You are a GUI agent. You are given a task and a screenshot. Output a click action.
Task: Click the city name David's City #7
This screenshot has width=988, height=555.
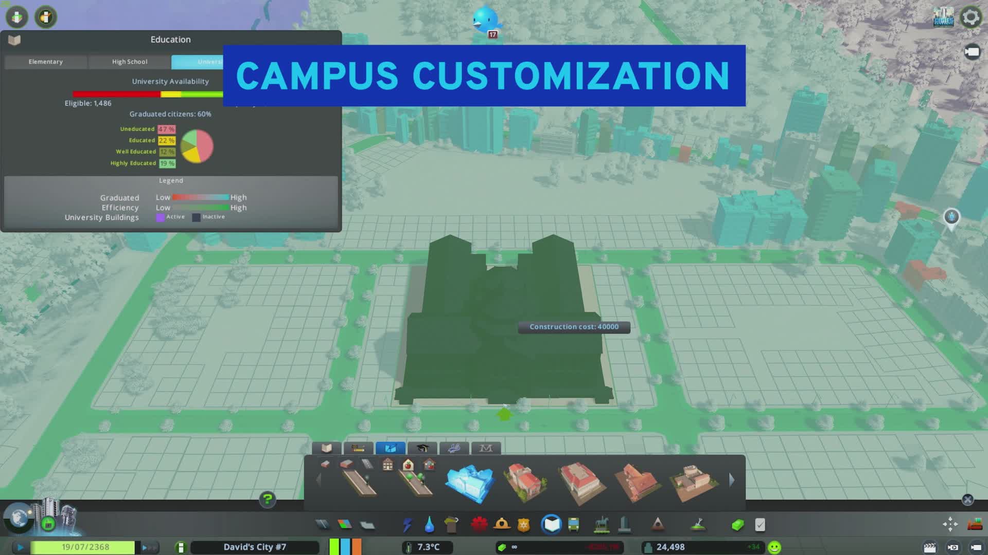tap(255, 547)
